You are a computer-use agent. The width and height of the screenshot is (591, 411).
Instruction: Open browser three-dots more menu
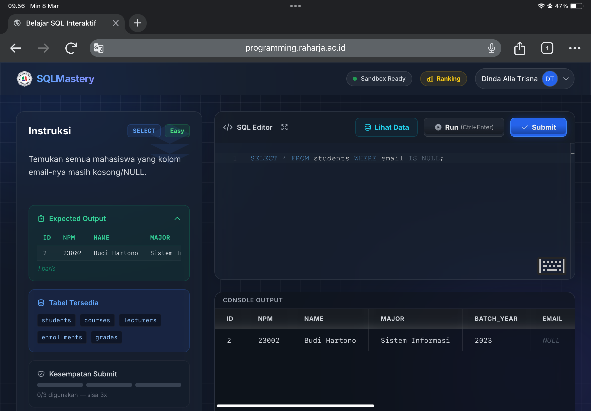pos(574,48)
